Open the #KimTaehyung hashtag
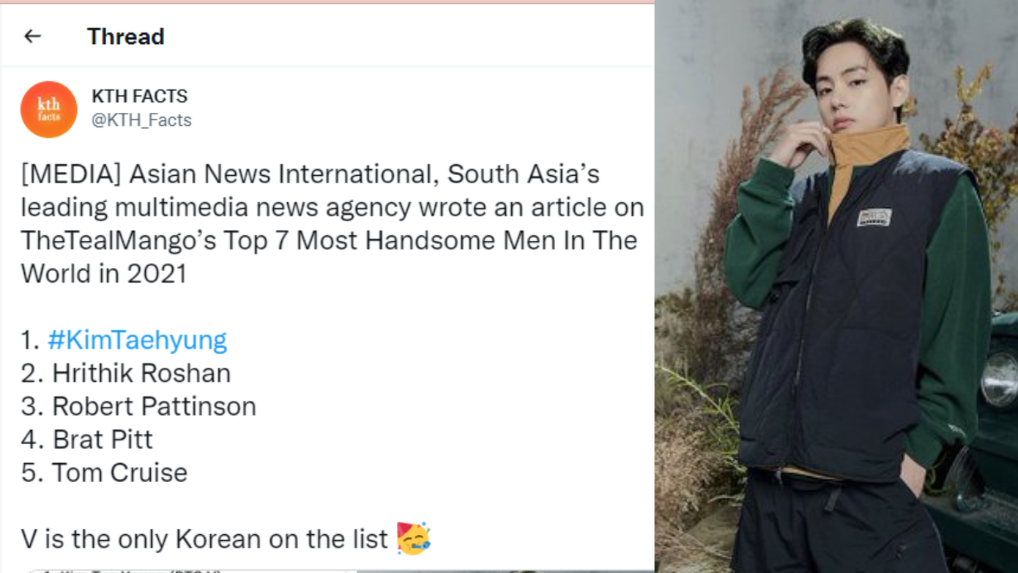This screenshot has height=573, width=1018. coord(137,340)
